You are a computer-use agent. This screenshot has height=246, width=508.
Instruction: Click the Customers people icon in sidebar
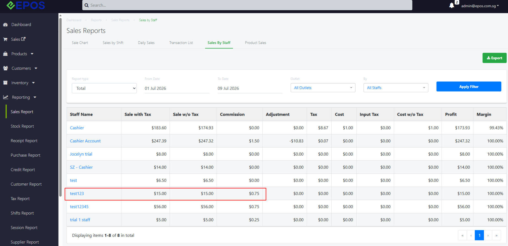pos(5,68)
